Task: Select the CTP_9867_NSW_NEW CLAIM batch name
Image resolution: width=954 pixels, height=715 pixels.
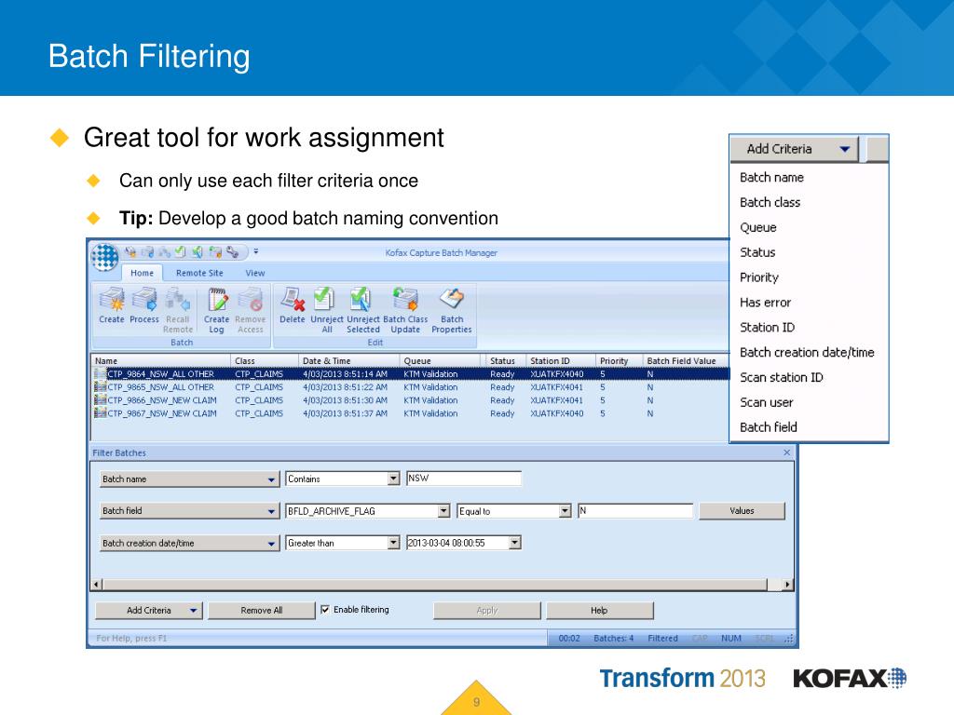Action: coord(162,413)
